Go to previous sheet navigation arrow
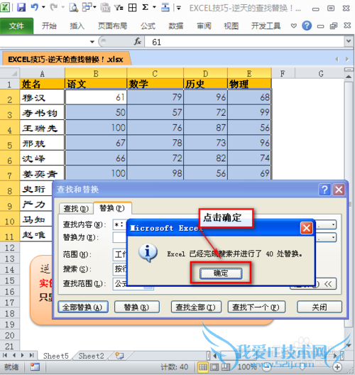The height and width of the screenshot is (375, 355). click(14, 355)
